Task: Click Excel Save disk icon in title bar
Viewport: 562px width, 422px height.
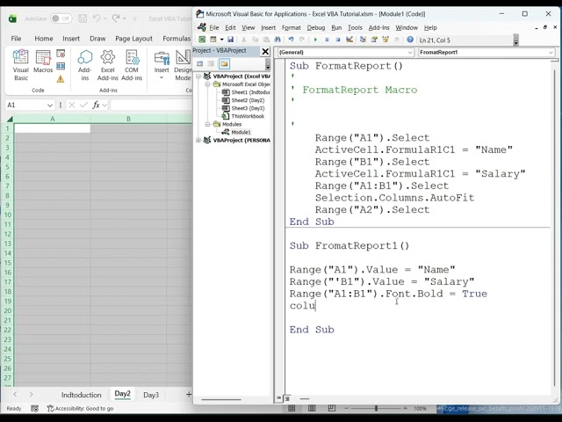Action: [x=83, y=18]
